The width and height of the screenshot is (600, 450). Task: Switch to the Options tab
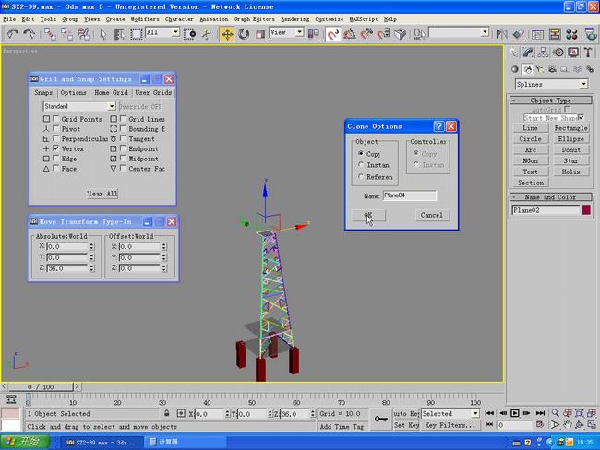pos(73,92)
